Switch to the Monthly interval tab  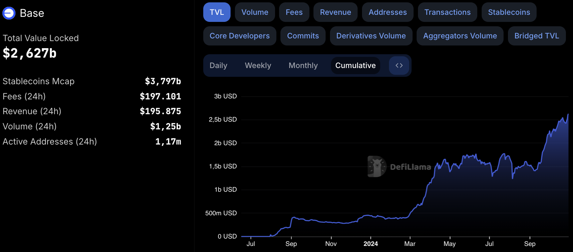pyautogui.click(x=303, y=65)
